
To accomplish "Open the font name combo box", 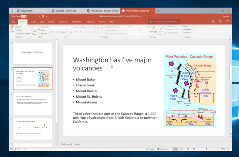I will (x=58, y=28).
